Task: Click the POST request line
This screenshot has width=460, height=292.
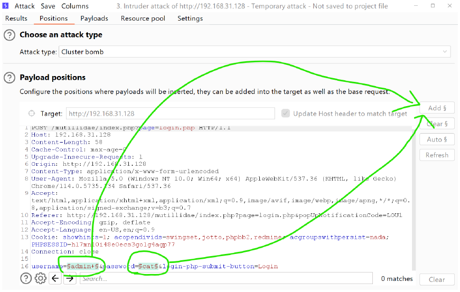Action: (131, 128)
